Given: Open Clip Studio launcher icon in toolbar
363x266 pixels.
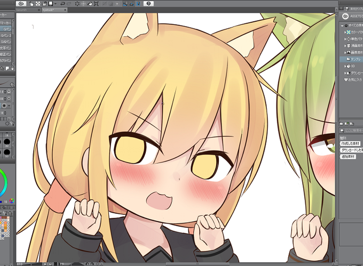Looking at the screenshot, I should (x=22, y=4).
